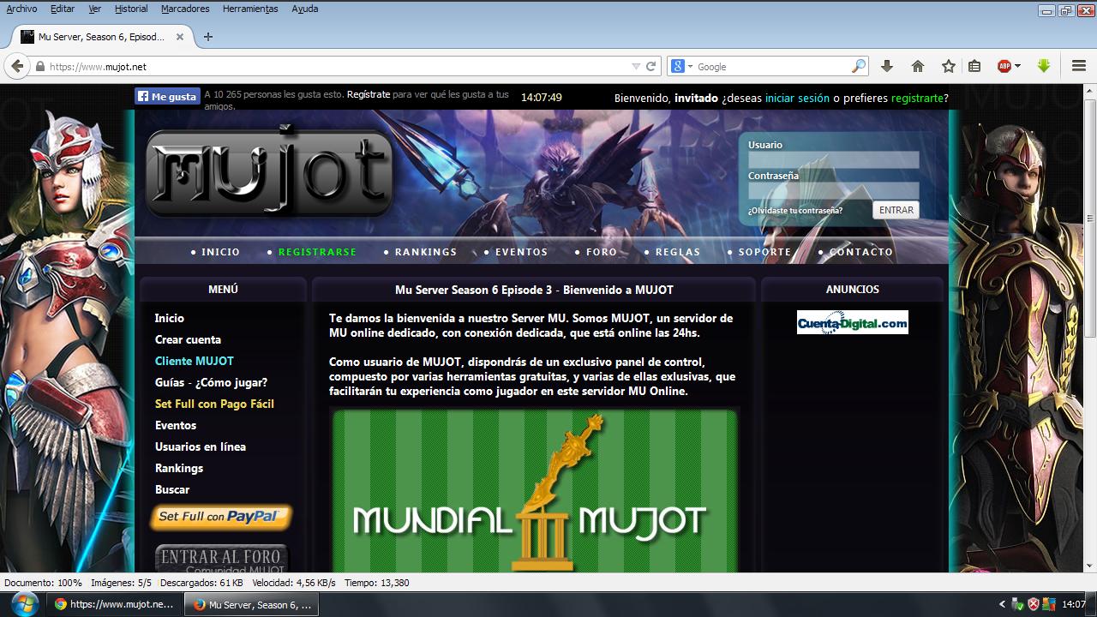Open a new tab with plus button
This screenshot has width=1097, height=617.
[208, 37]
